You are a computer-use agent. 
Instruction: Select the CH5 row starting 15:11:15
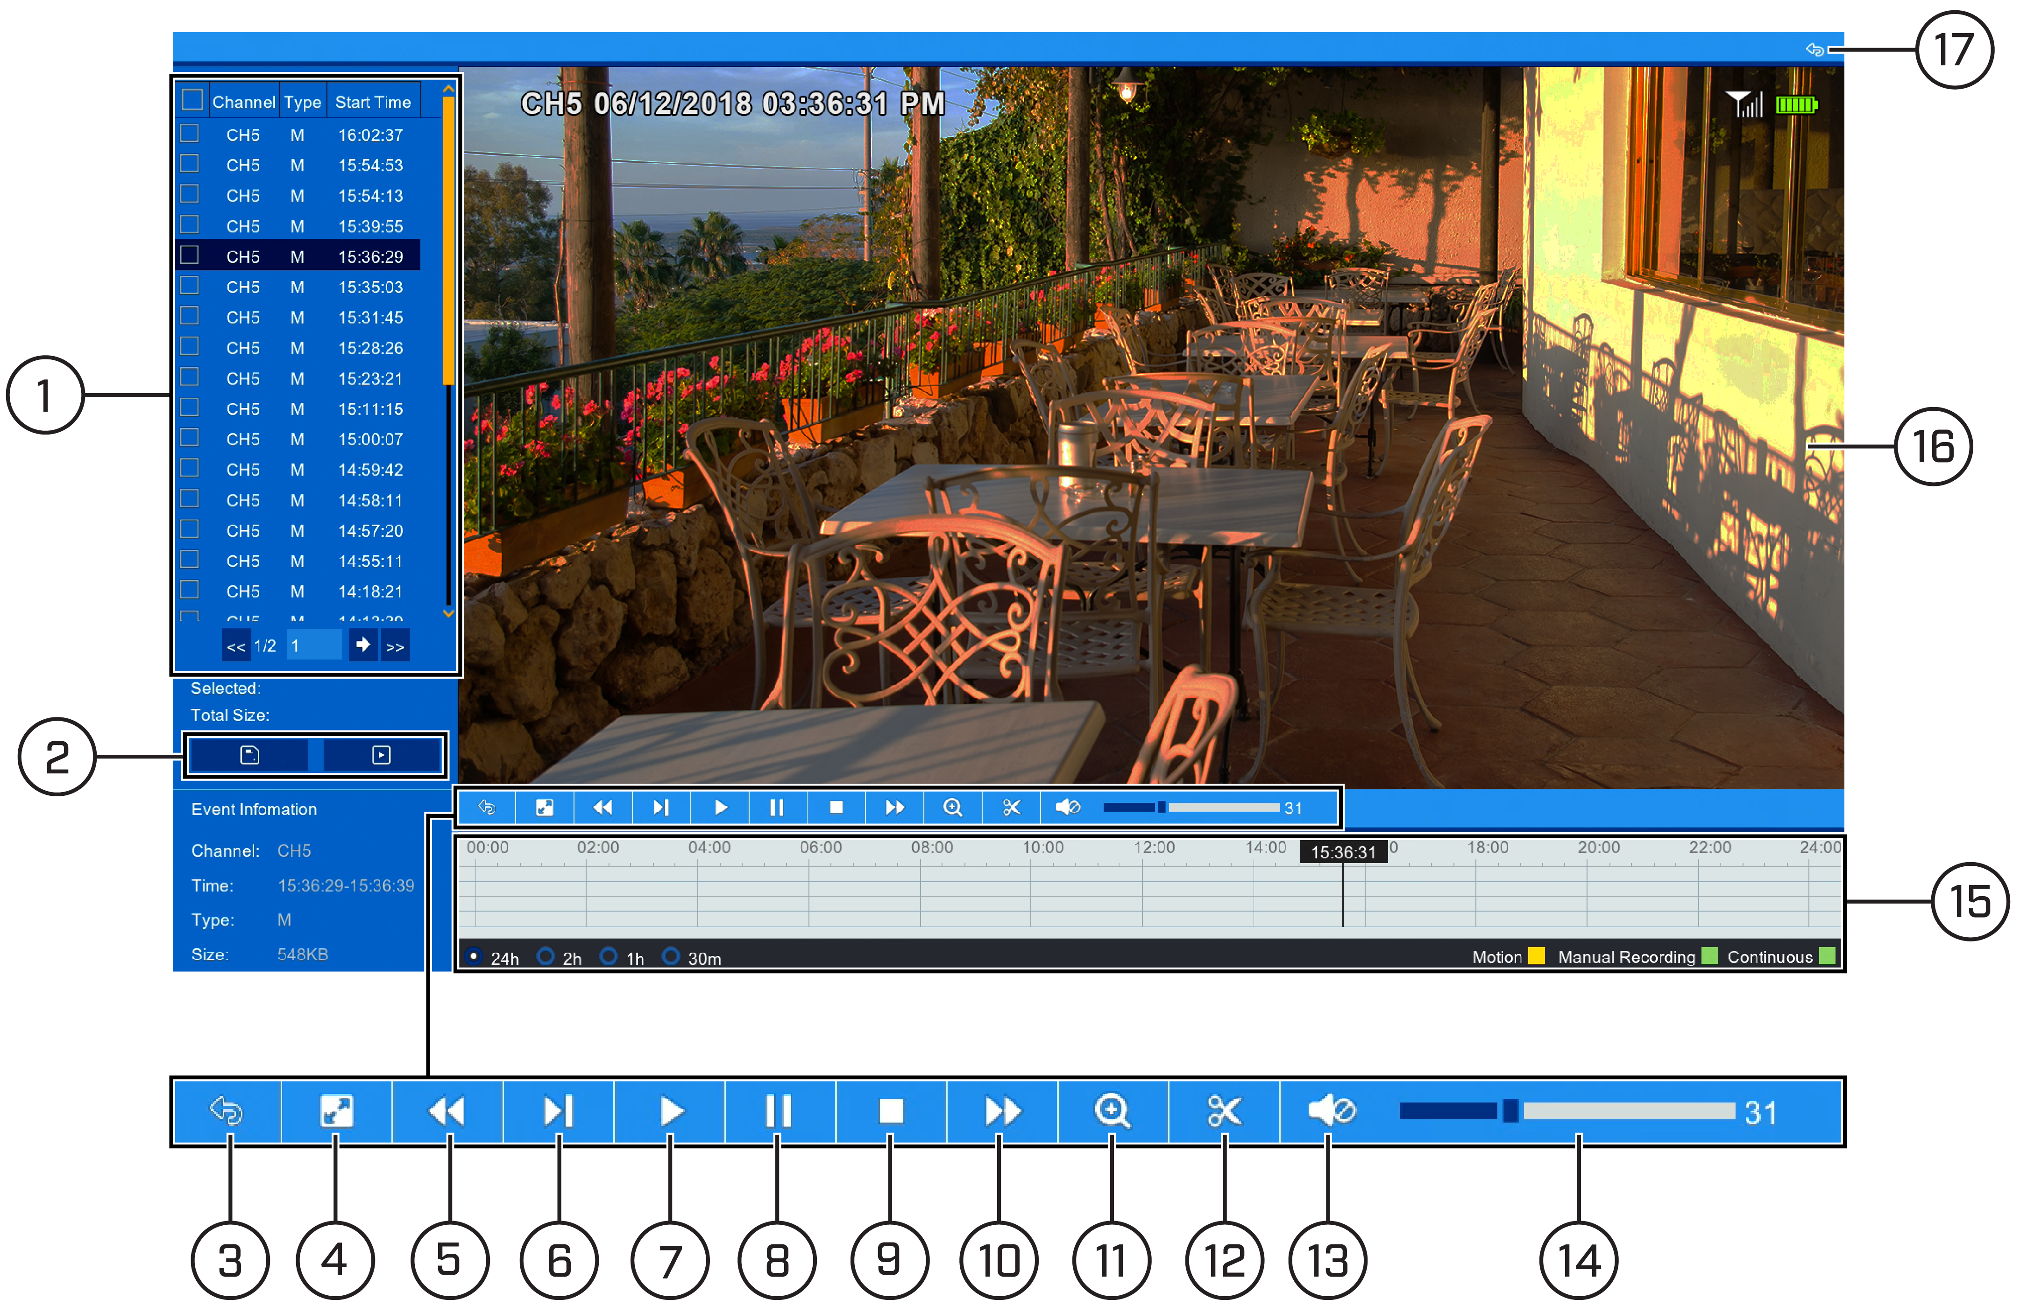(298, 409)
